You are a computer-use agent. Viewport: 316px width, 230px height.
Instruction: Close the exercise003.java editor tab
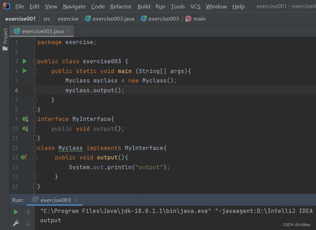pyautogui.click(x=69, y=31)
